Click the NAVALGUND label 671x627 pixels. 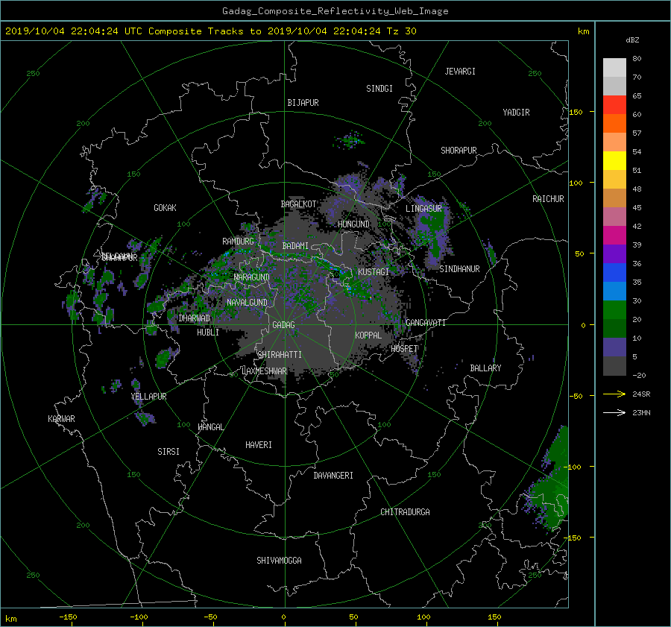[247, 303]
